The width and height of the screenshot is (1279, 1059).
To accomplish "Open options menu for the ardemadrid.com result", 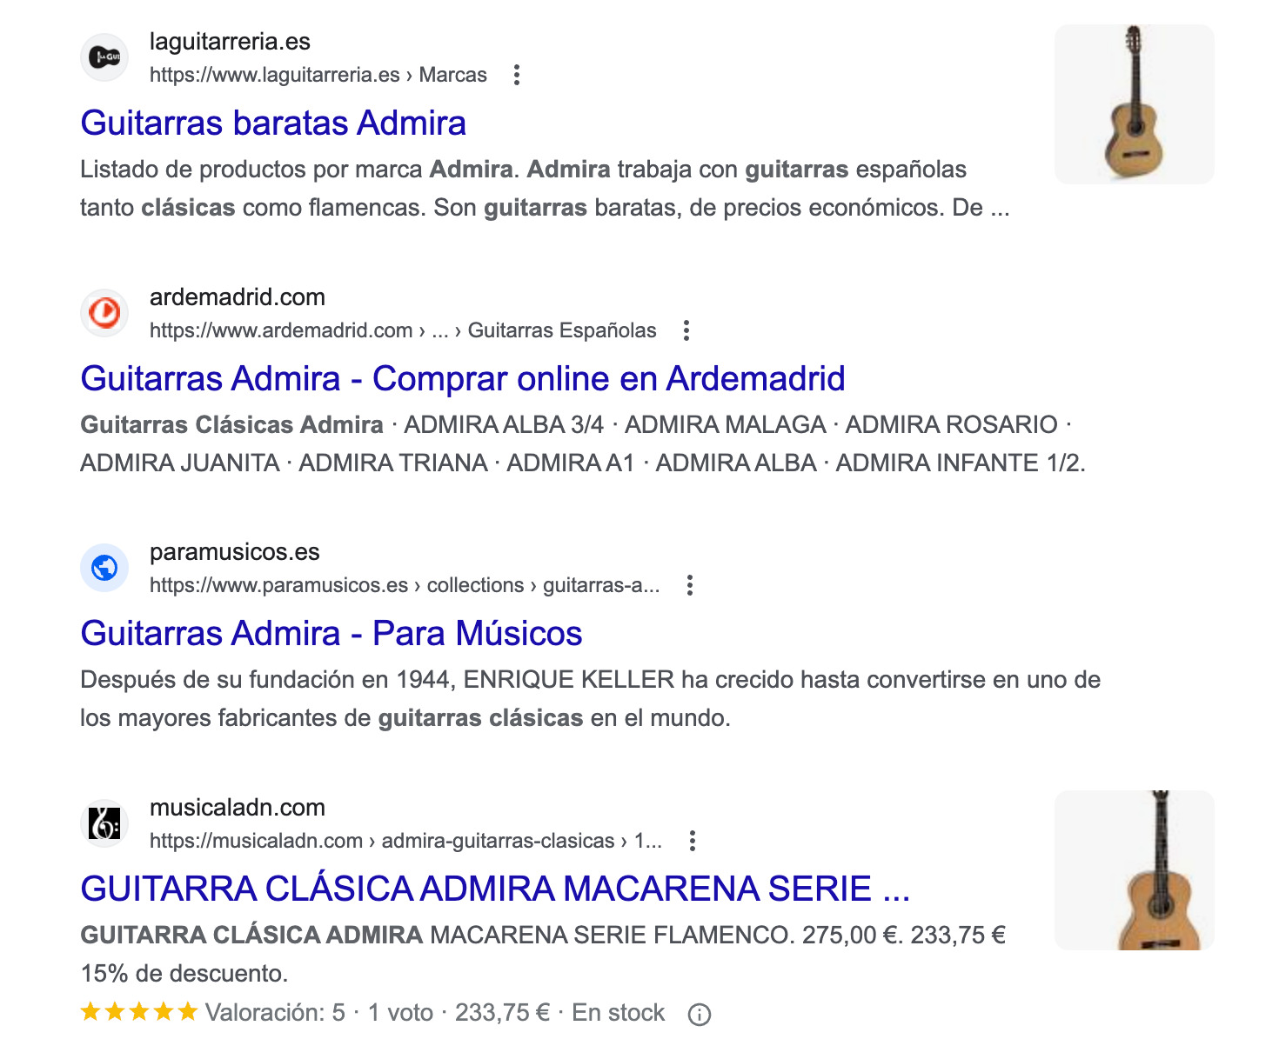I will [x=687, y=330].
